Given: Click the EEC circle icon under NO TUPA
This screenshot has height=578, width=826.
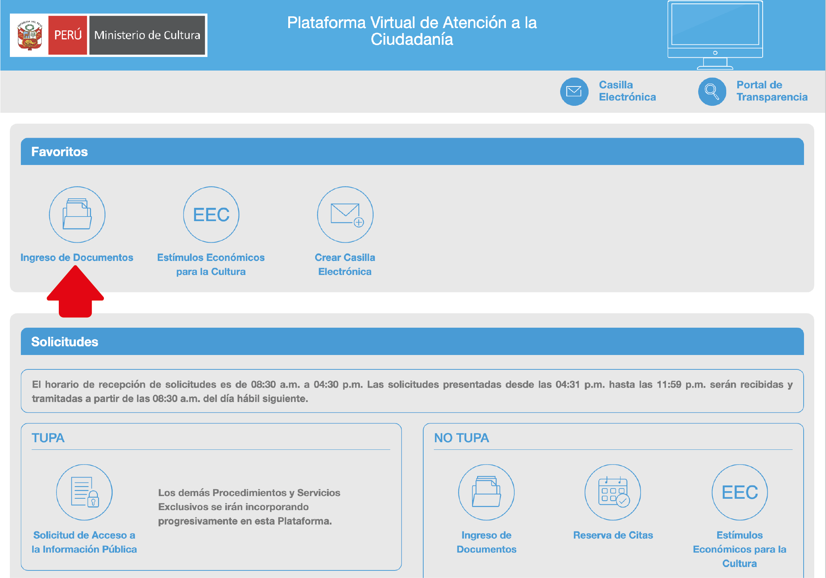Looking at the screenshot, I should coord(740,492).
